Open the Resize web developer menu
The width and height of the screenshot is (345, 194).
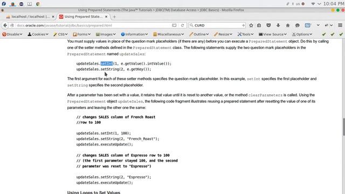(223, 34)
